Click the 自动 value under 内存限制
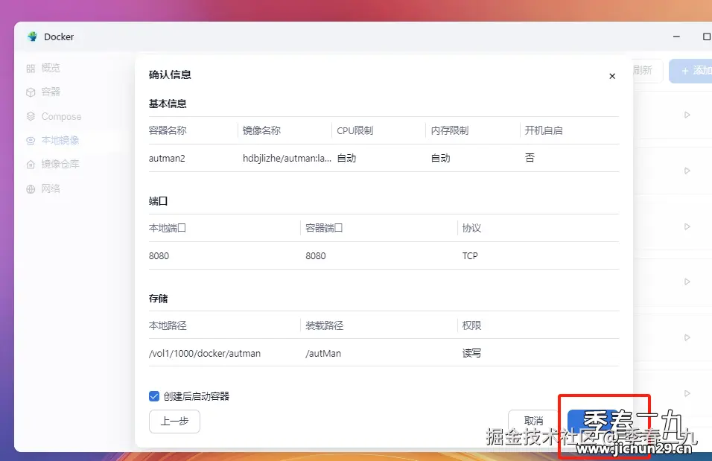This screenshot has width=712, height=461. [x=440, y=158]
